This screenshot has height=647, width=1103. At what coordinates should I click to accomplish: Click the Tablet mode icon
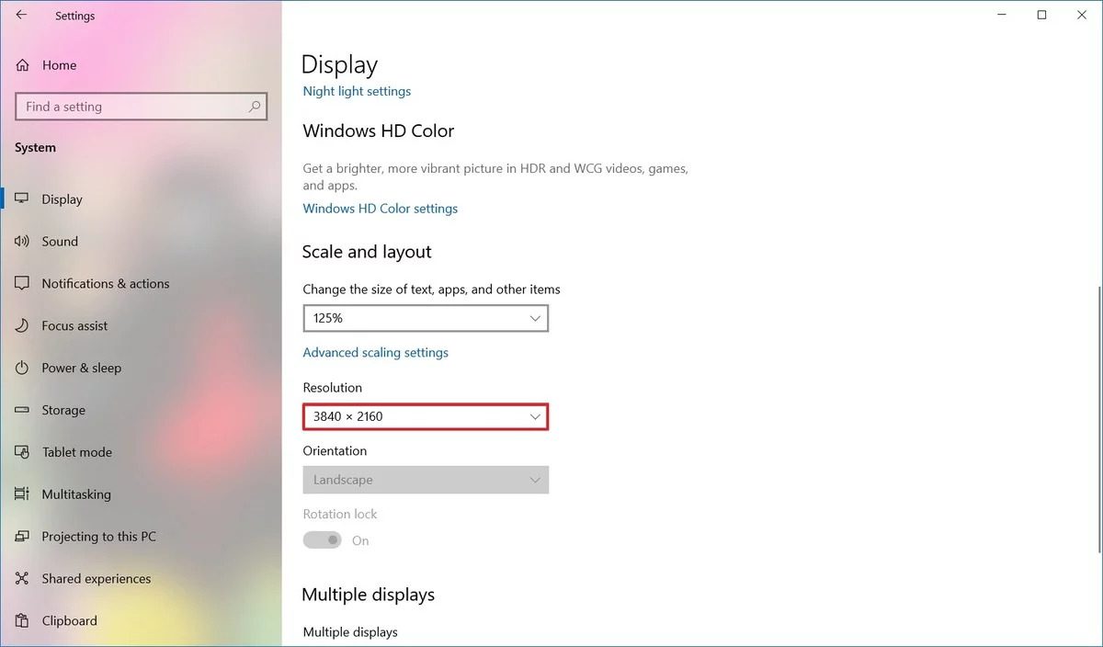23,452
